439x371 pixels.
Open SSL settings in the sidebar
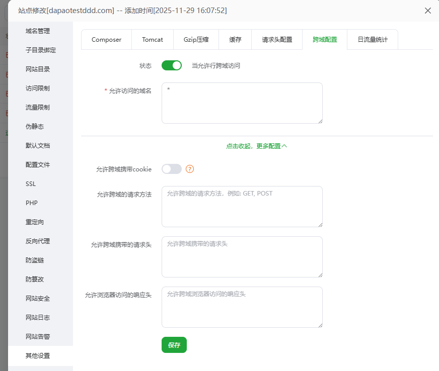[x=30, y=183]
